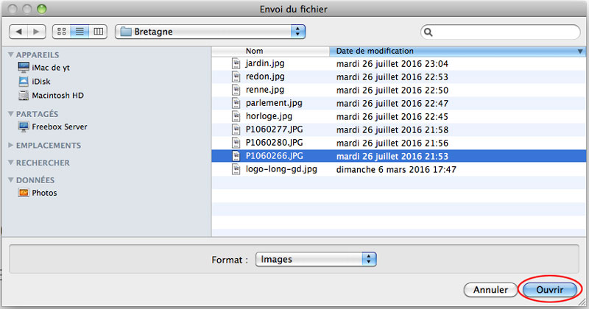Expand the RECHERCHER sidebar section

(10, 163)
